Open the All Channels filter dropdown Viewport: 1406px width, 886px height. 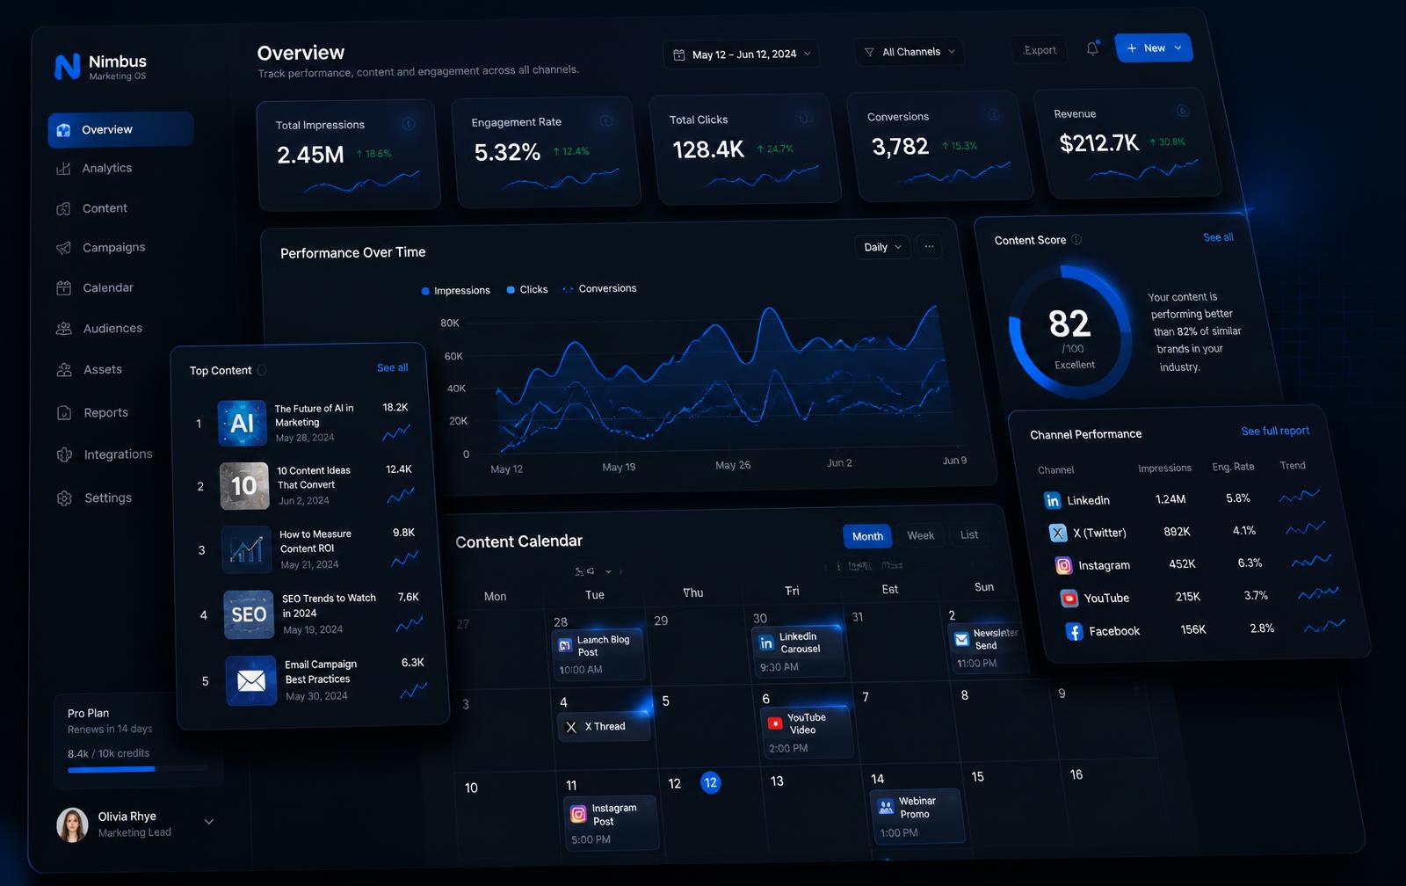click(x=910, y=52)
